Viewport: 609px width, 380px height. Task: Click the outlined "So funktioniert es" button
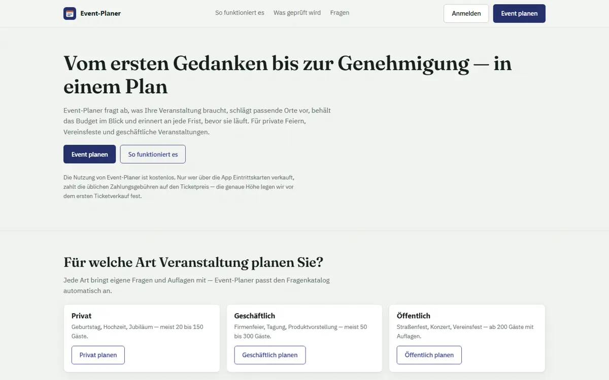coord(153,154)
